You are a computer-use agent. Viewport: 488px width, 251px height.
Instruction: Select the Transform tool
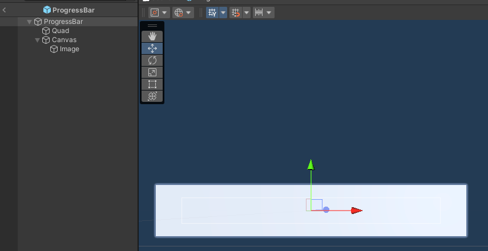coord(152,96)
